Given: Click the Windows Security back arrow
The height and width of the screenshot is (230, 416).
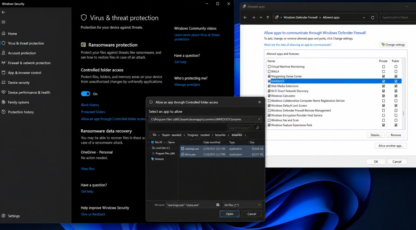Looking at the screenshot, I should tap(3, 12).
